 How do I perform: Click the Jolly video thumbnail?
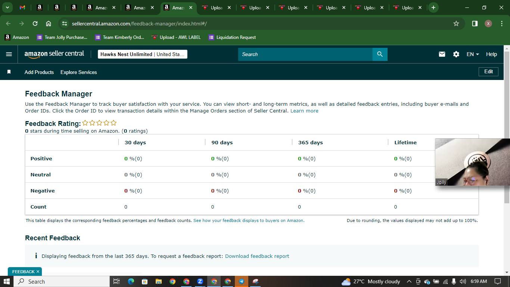coord(472,162)
